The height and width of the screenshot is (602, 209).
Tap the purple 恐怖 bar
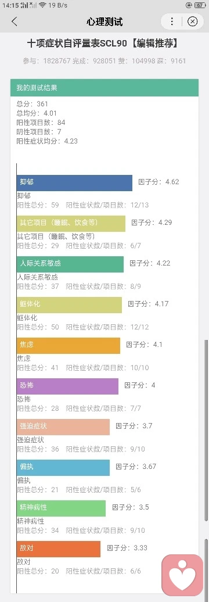coord(67,386)
